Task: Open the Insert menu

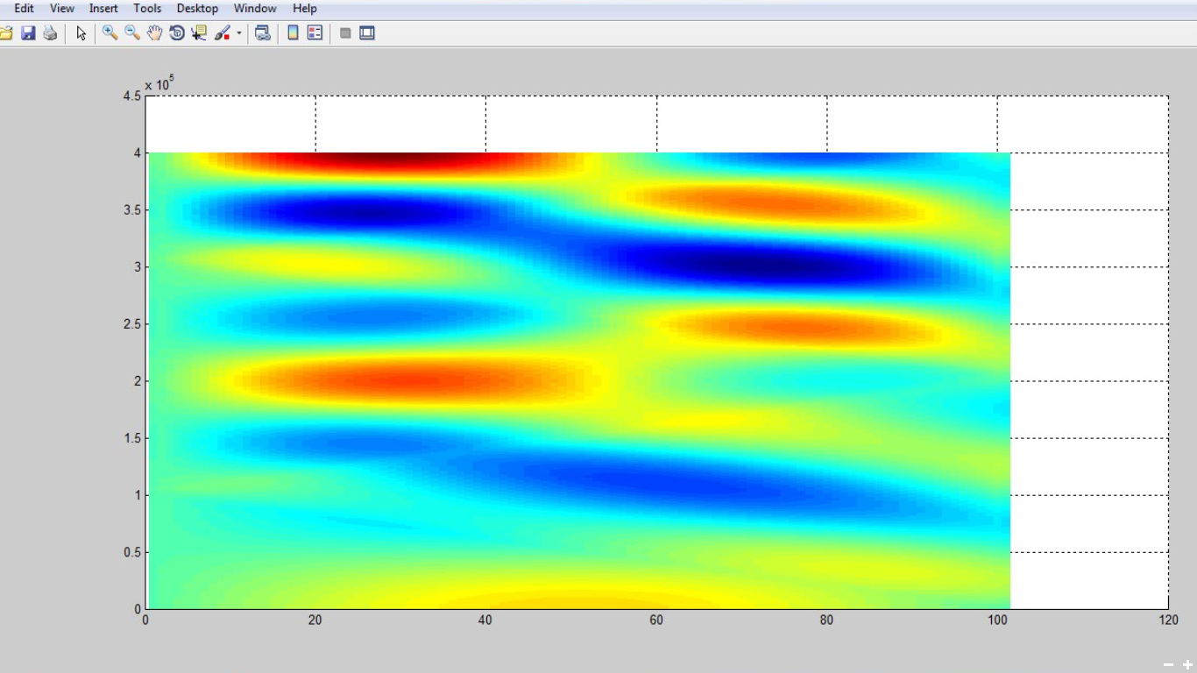Action: (103, 9)
